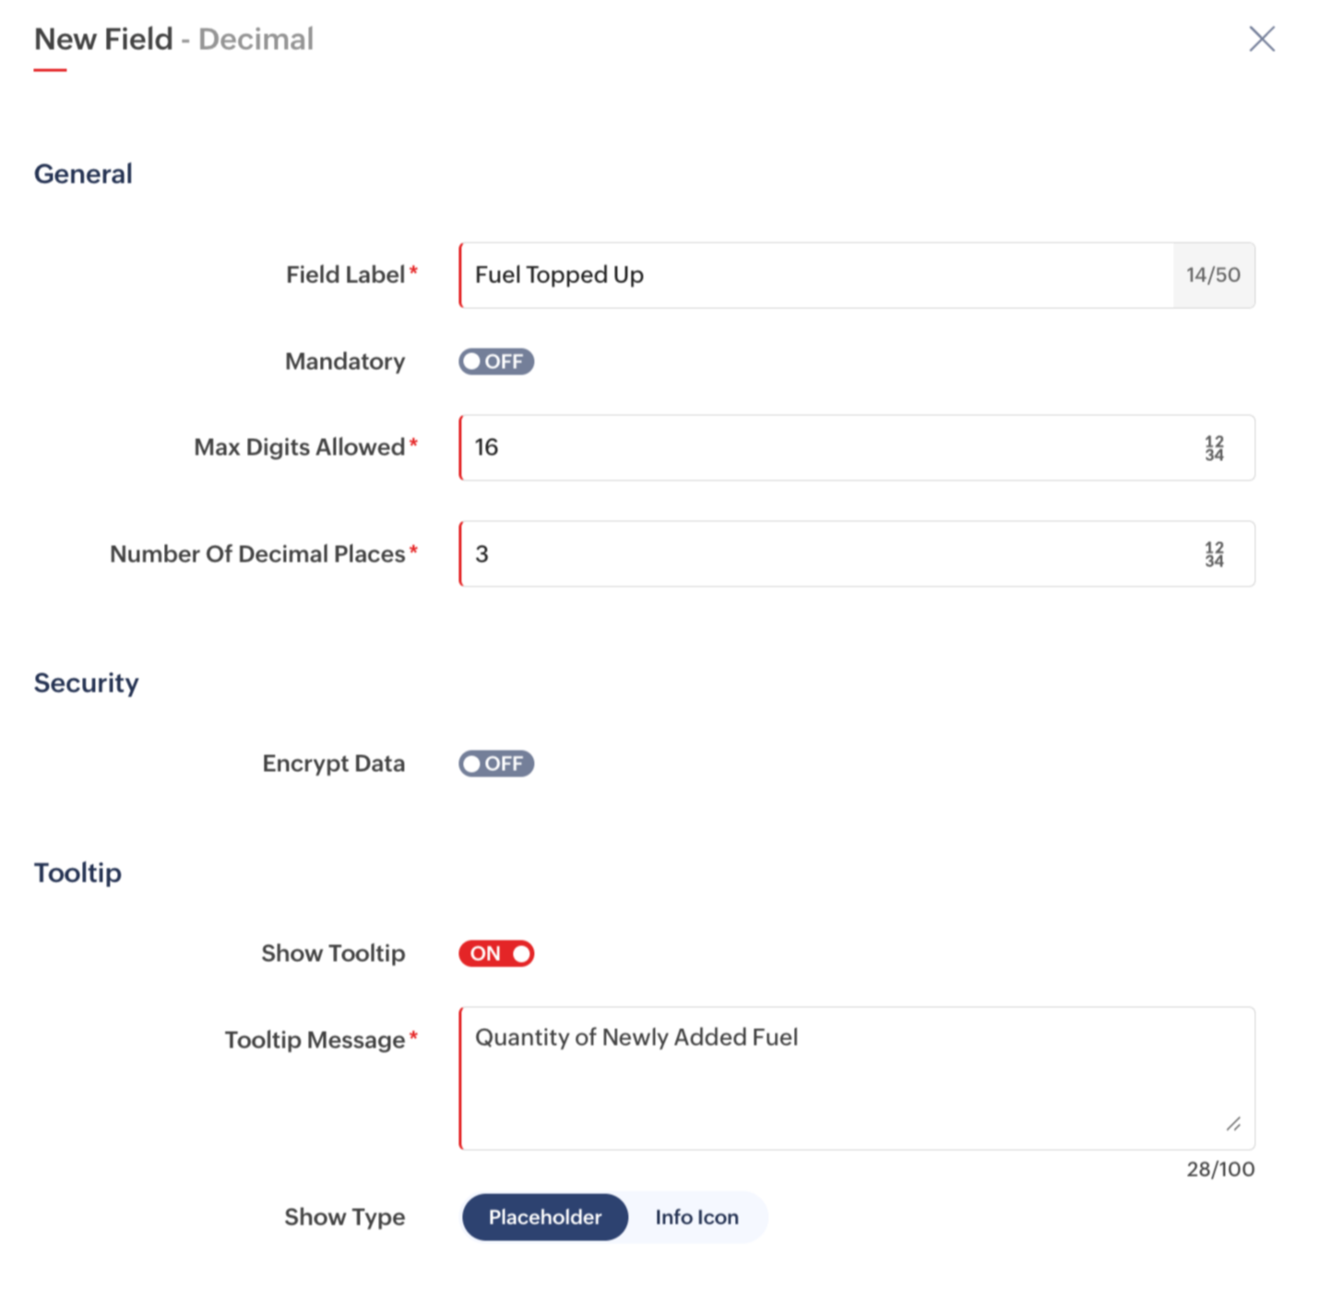Close the New Field dialog

[x=1262, y=39]
